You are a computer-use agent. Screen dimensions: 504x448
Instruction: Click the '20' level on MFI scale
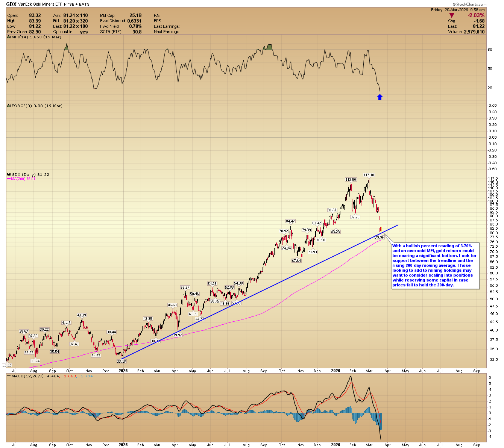tap(490, 88)
